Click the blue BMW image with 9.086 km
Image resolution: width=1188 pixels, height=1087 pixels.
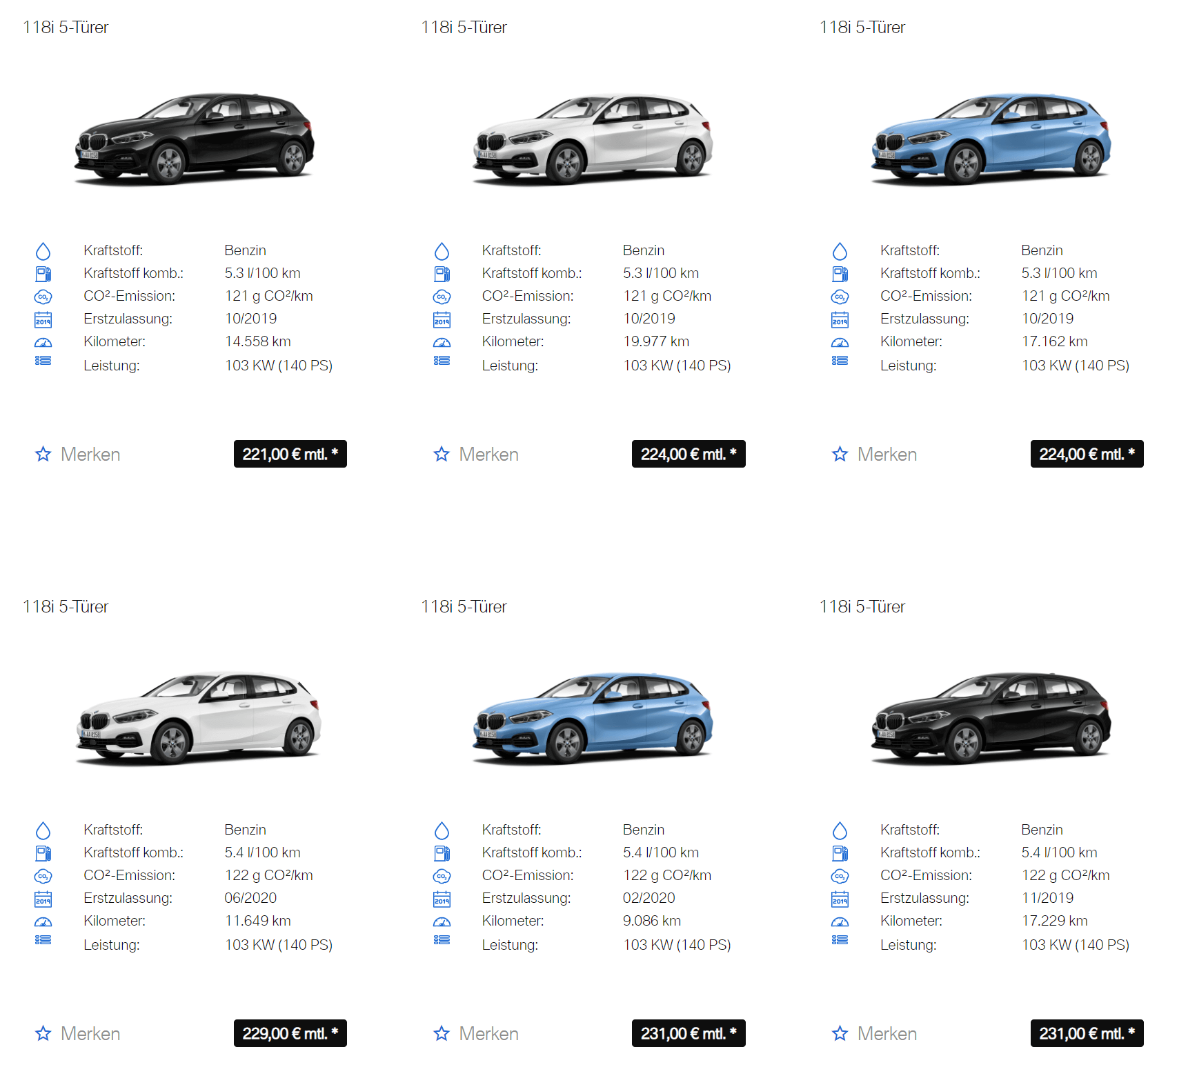coord(593,719)
